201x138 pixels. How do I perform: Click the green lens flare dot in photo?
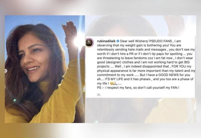(x=15, y=100)
